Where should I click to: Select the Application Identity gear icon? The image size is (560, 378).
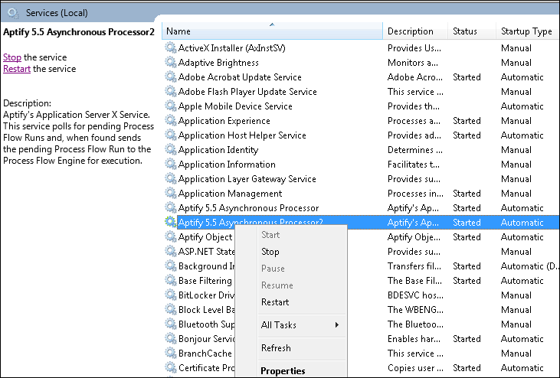pos(170,150)
